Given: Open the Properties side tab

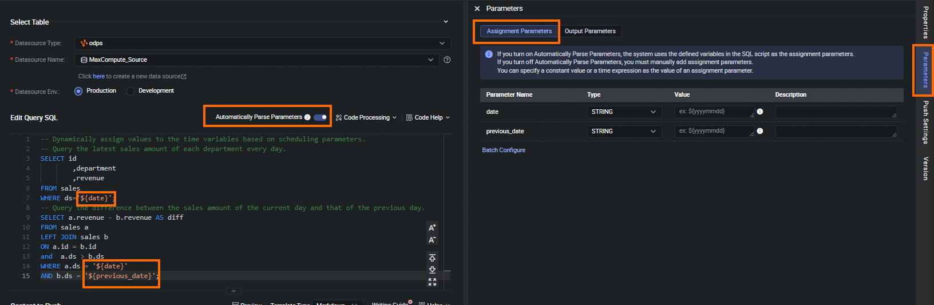Looking at the screenshot, I should 925,22.
